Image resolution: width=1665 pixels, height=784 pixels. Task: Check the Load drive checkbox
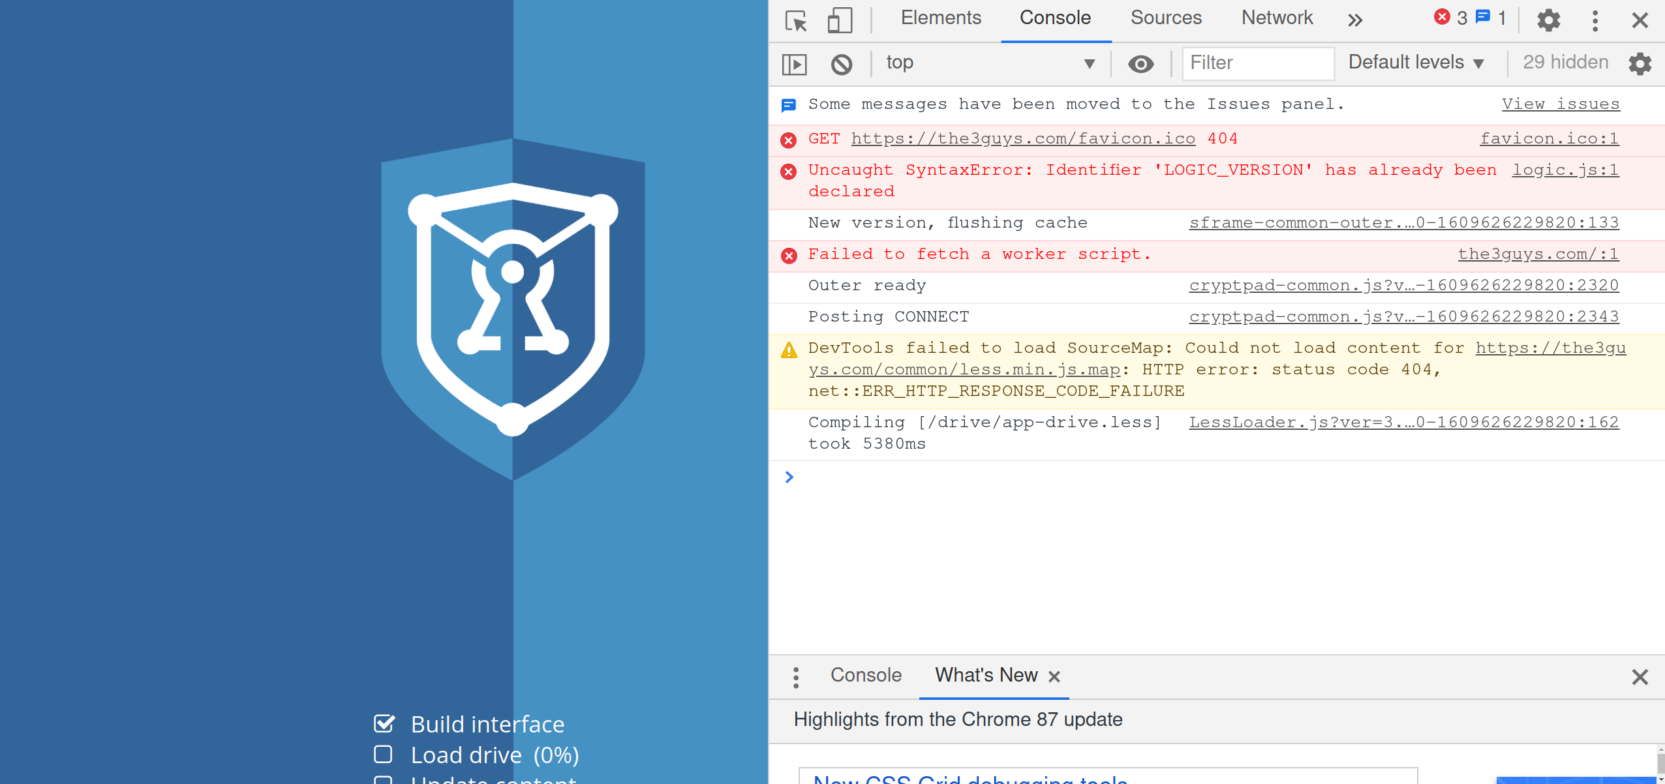pyautogui.click(x=384, y=754)
